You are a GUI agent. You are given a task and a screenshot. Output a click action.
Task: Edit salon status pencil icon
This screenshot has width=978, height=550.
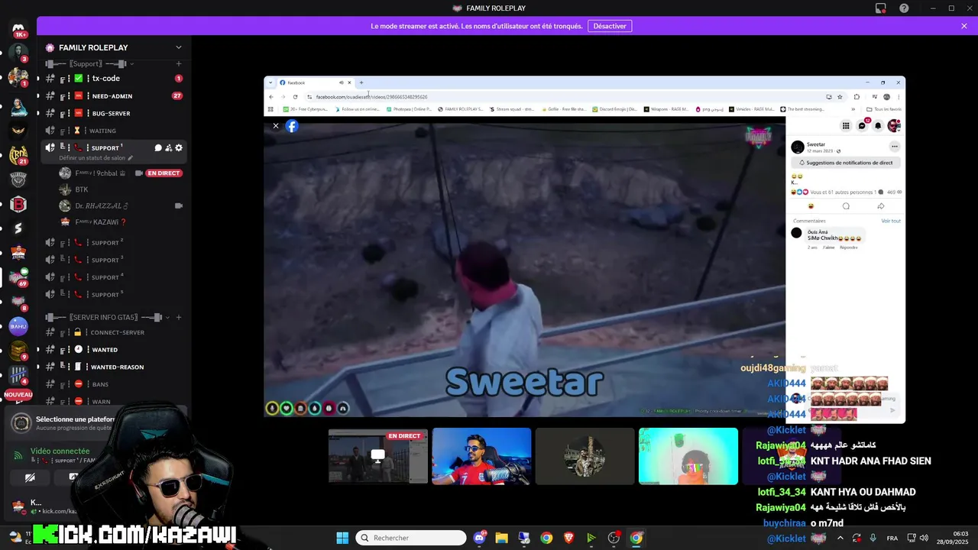(x=130, y=158)
